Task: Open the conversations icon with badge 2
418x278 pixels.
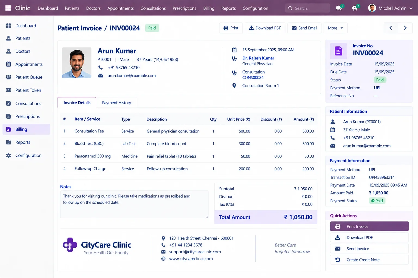Action: [355, 8]
